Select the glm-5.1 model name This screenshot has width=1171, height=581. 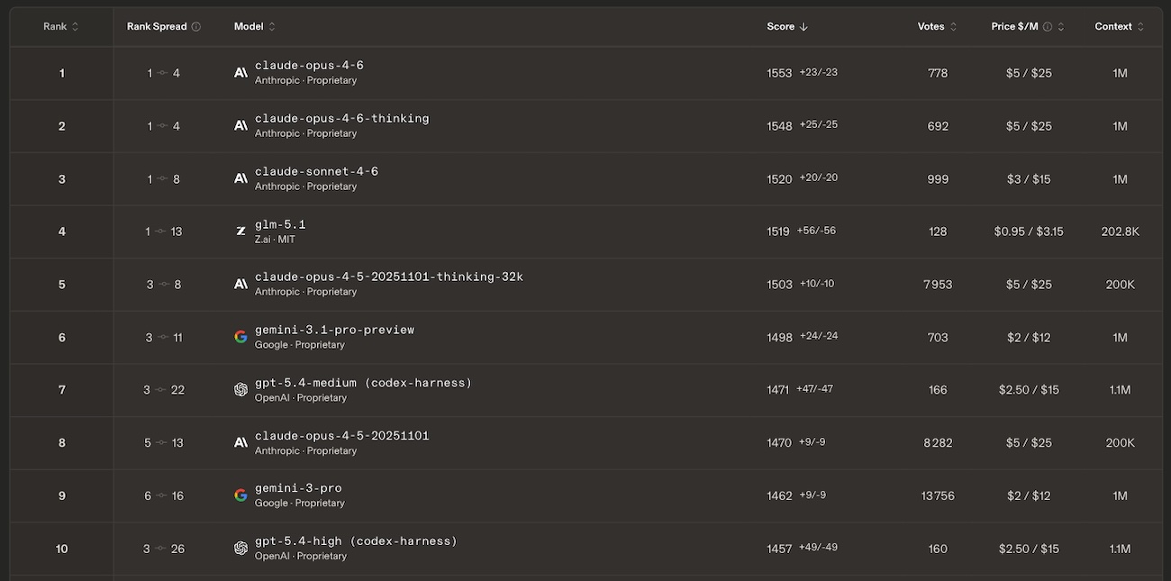tap(280, 224)
